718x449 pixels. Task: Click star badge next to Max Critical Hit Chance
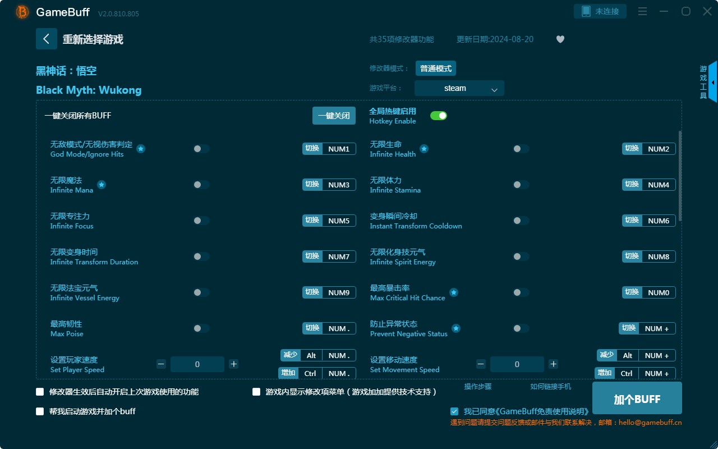coord(454,292)
